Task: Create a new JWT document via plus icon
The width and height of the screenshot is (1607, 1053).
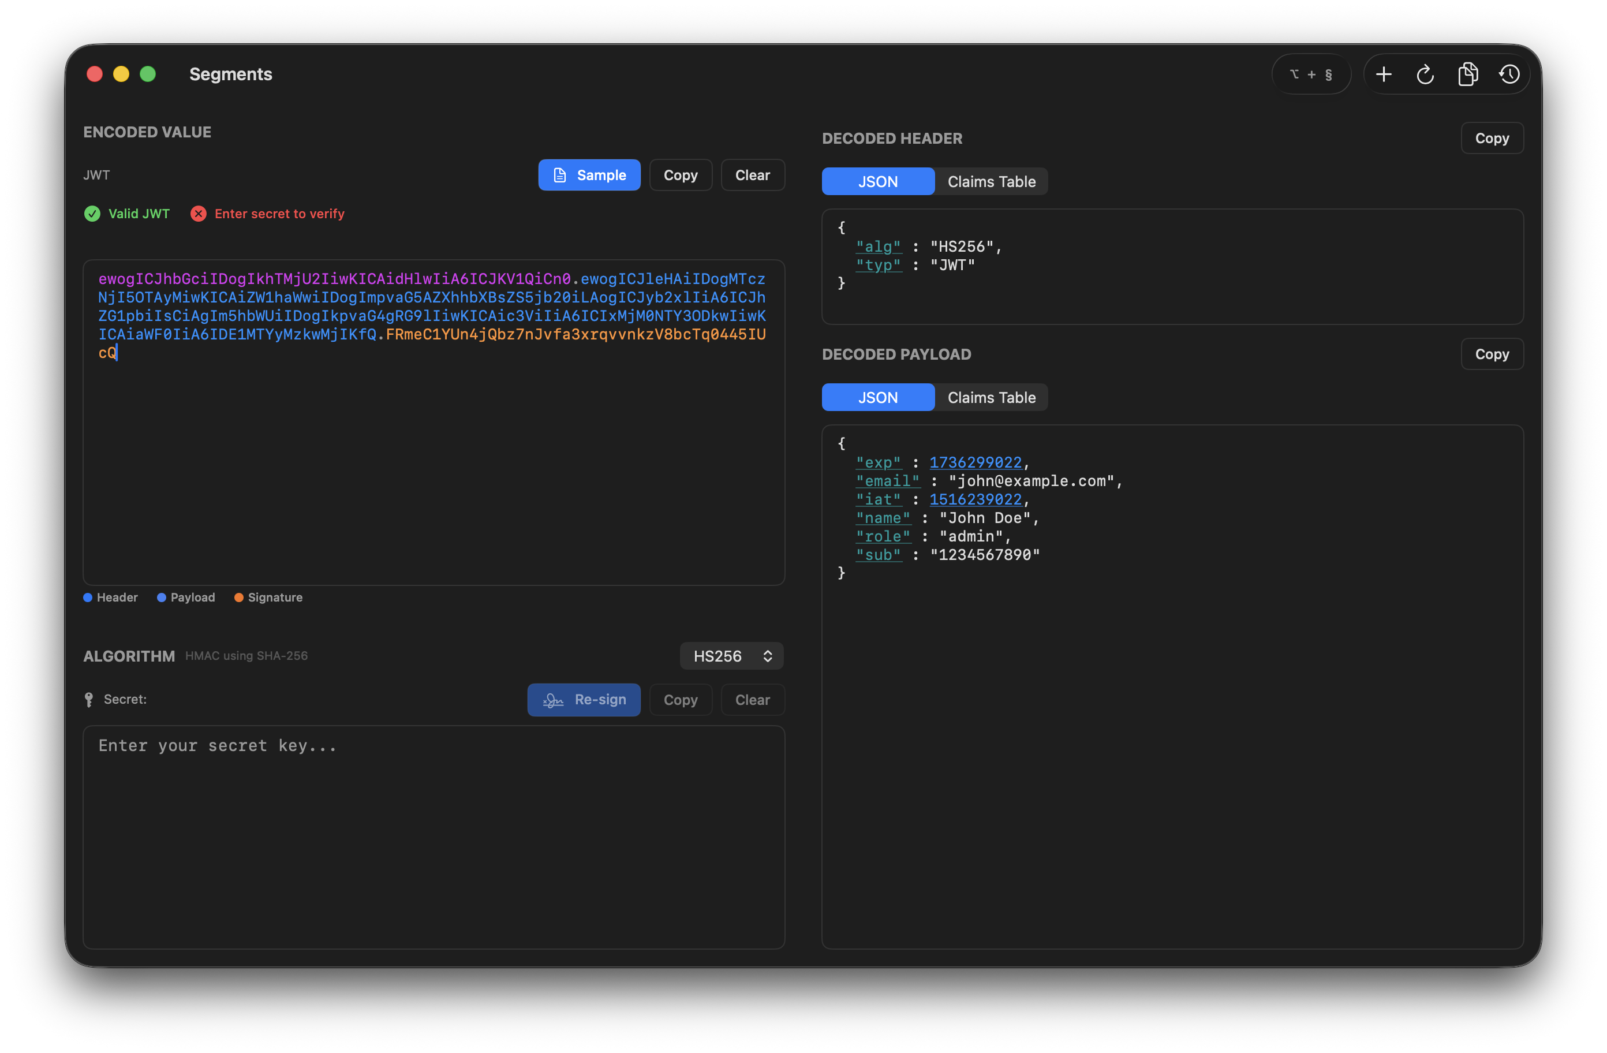Action: pyautogui.click(x=1384, y=74)
